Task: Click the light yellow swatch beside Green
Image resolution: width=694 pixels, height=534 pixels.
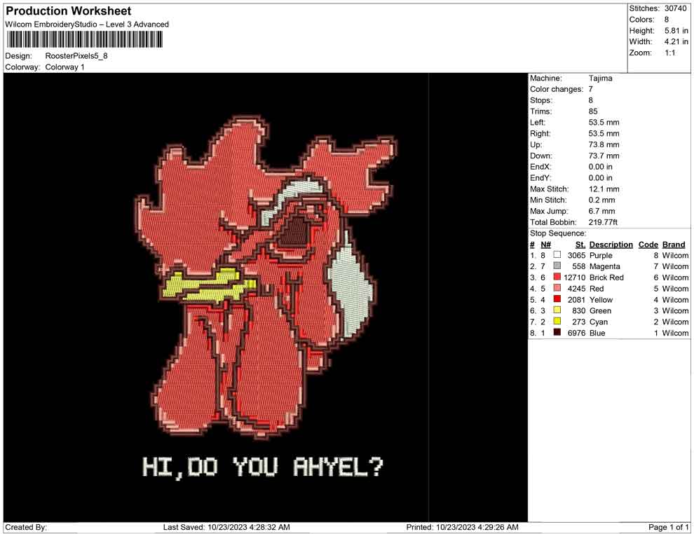Action: coord(557,310)
